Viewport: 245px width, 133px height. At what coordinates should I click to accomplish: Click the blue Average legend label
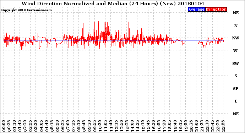click(x=196, y=9)
